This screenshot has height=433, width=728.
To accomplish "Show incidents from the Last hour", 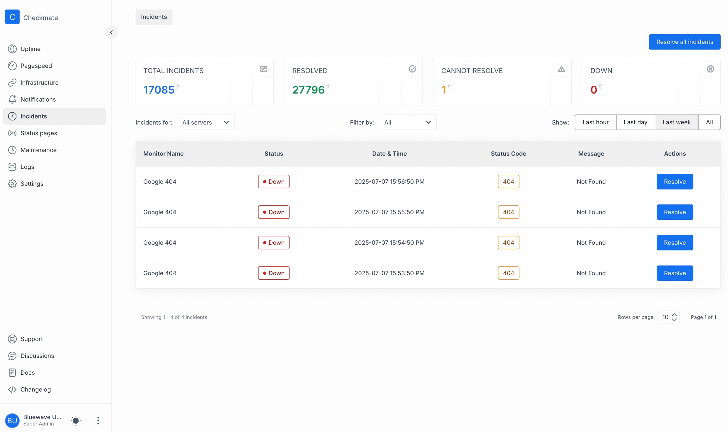I will tap(595, 122).
